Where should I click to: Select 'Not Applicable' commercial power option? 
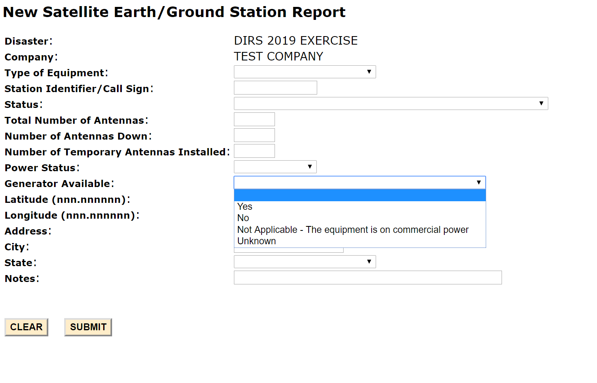point(353,230)
